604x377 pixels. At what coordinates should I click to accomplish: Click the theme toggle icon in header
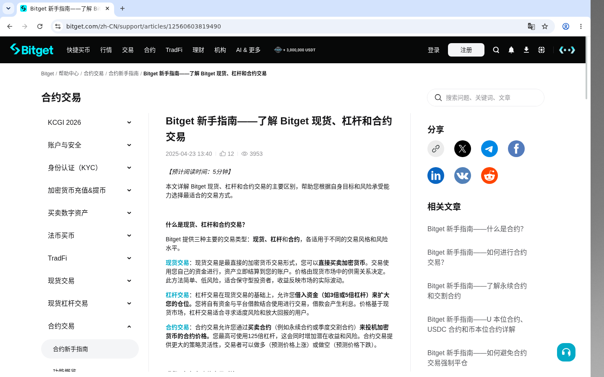click(x=567, y=50)
